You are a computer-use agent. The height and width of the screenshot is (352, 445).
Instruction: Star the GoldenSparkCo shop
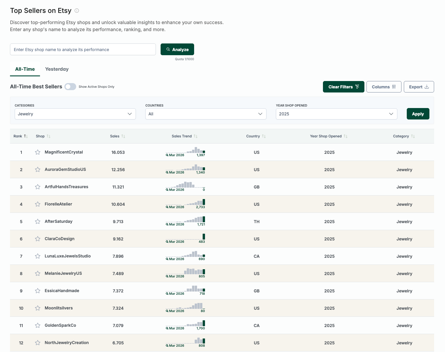[x=38, y=325]
